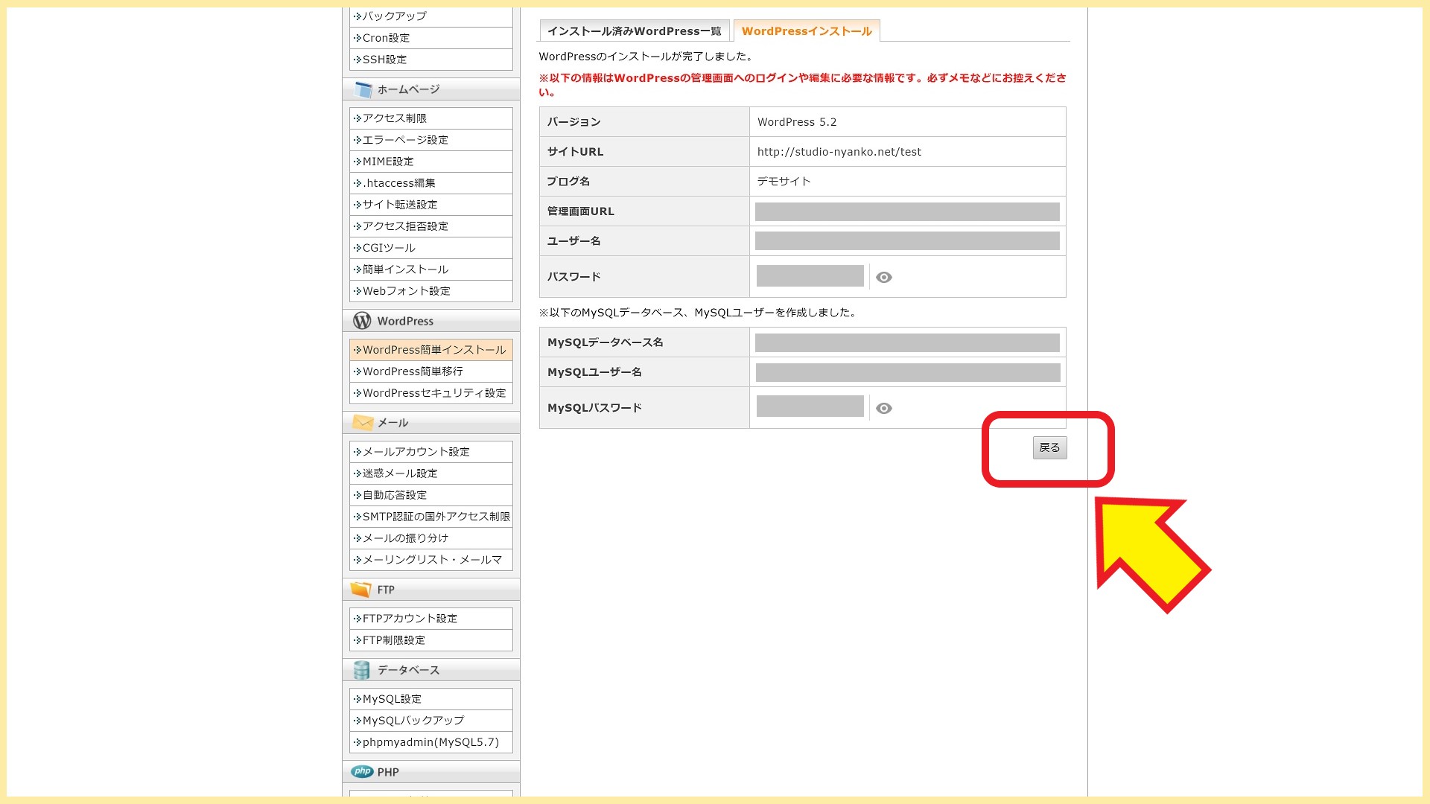Open .htaccess編集 in the sidebar
The height and width of the screenshot is (804, 1430).
click(398, 183)
